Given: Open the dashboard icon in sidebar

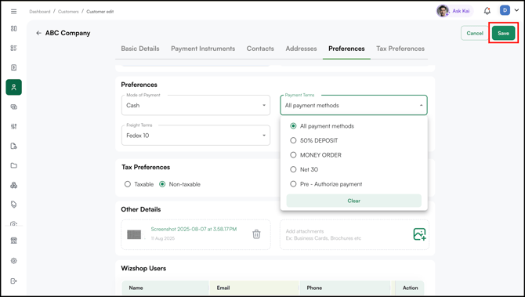Looking at the screenshot, I should pos(14,28).
